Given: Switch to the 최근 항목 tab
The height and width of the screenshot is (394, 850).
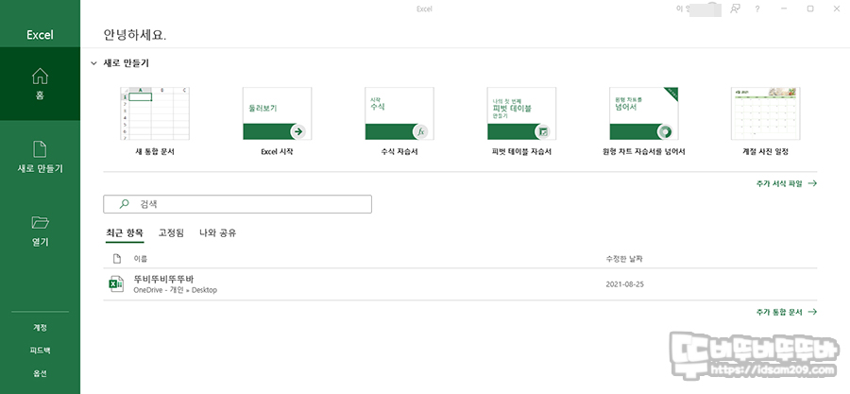Looking at the screenshot, I should 125,233.
